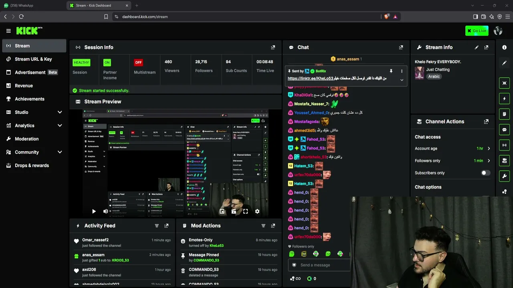Open Account age setting chevron
This screenshot has width=513, height=288.
489,148
